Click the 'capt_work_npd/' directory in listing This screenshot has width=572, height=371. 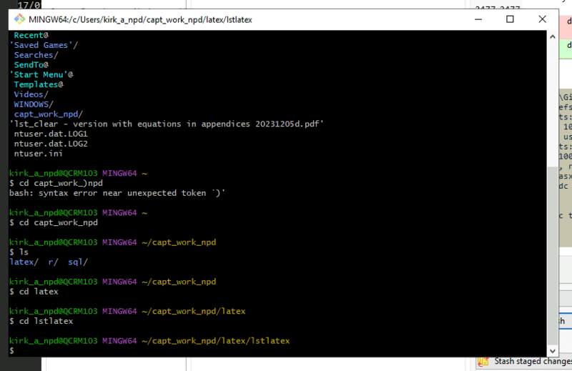point(49,114)
